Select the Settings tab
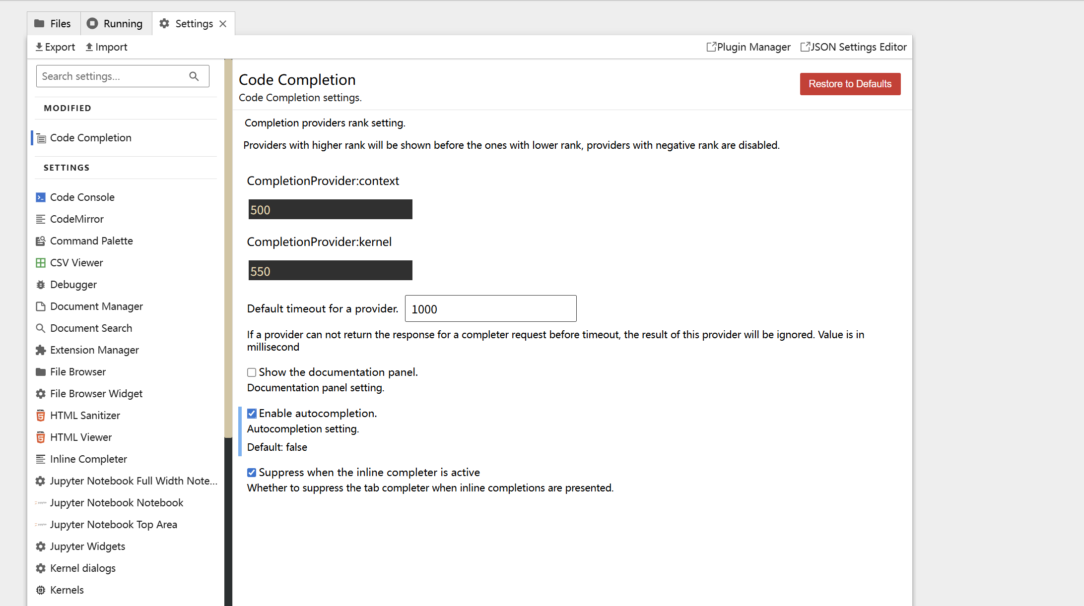This screenshot has width=1084, height=606. point(193,23)
